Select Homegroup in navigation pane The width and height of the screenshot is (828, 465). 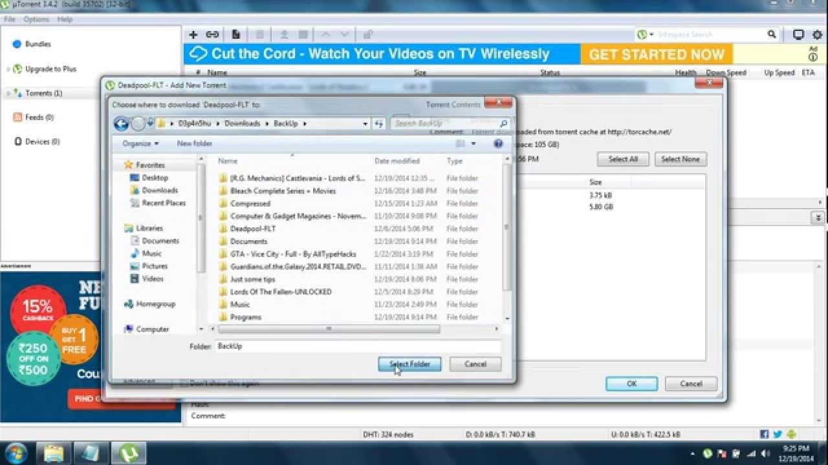pos(155,304)
